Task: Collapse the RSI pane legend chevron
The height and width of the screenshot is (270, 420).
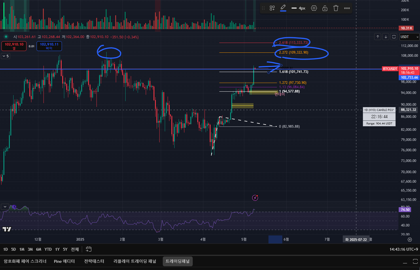Action: click(x=5, y=207)
